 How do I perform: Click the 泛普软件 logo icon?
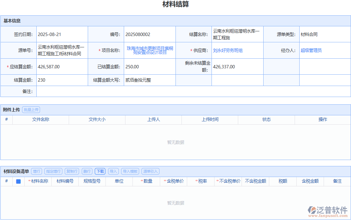click(x=312, y=210)
